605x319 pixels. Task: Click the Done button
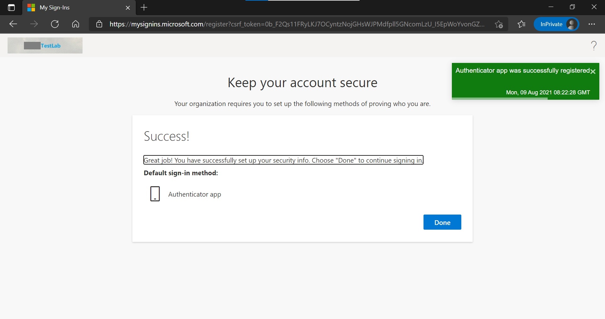pos(442,222)
